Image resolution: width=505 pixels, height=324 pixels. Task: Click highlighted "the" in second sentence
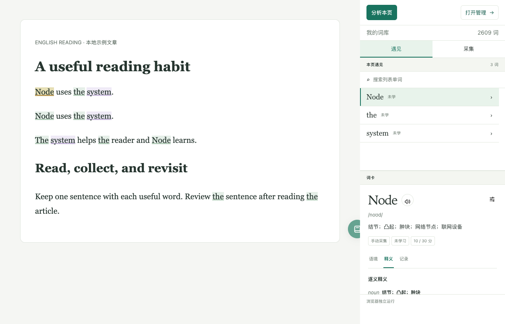click(79, 116)
